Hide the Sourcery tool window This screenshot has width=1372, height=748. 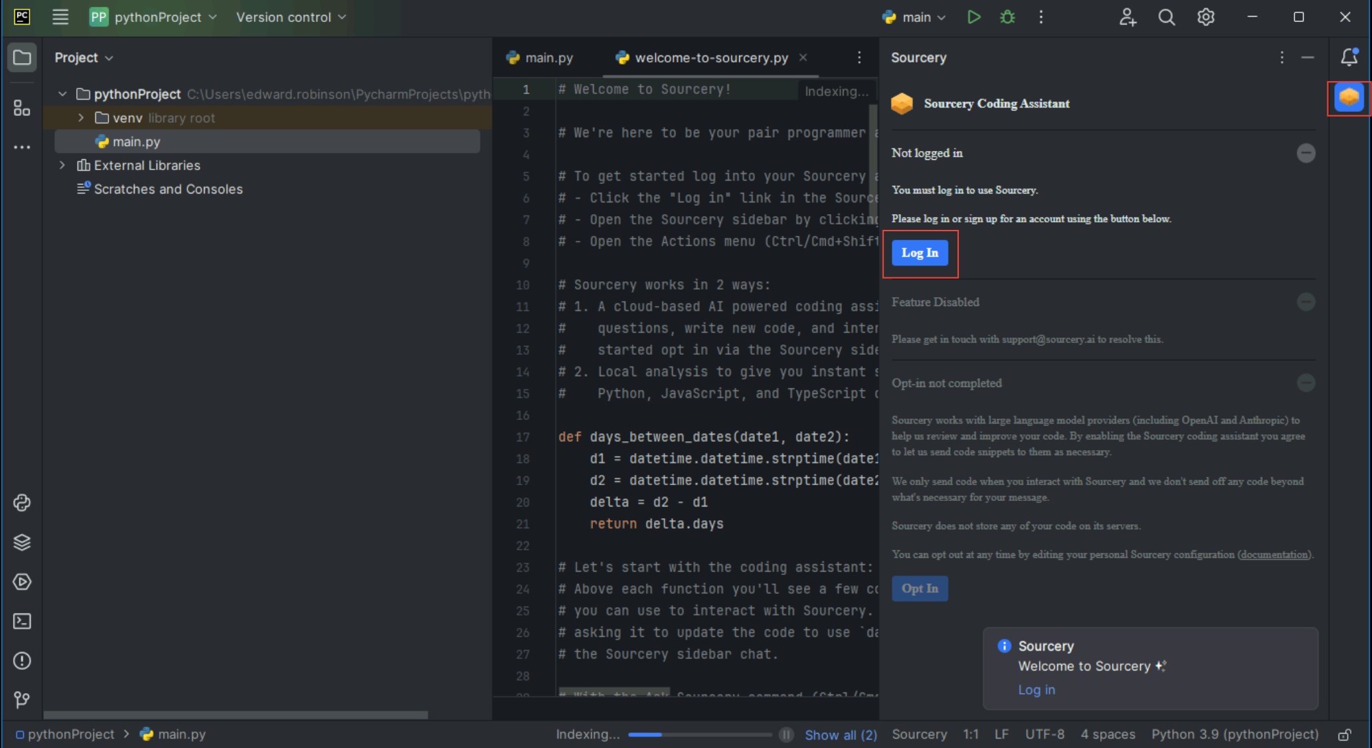point(1307,58)
